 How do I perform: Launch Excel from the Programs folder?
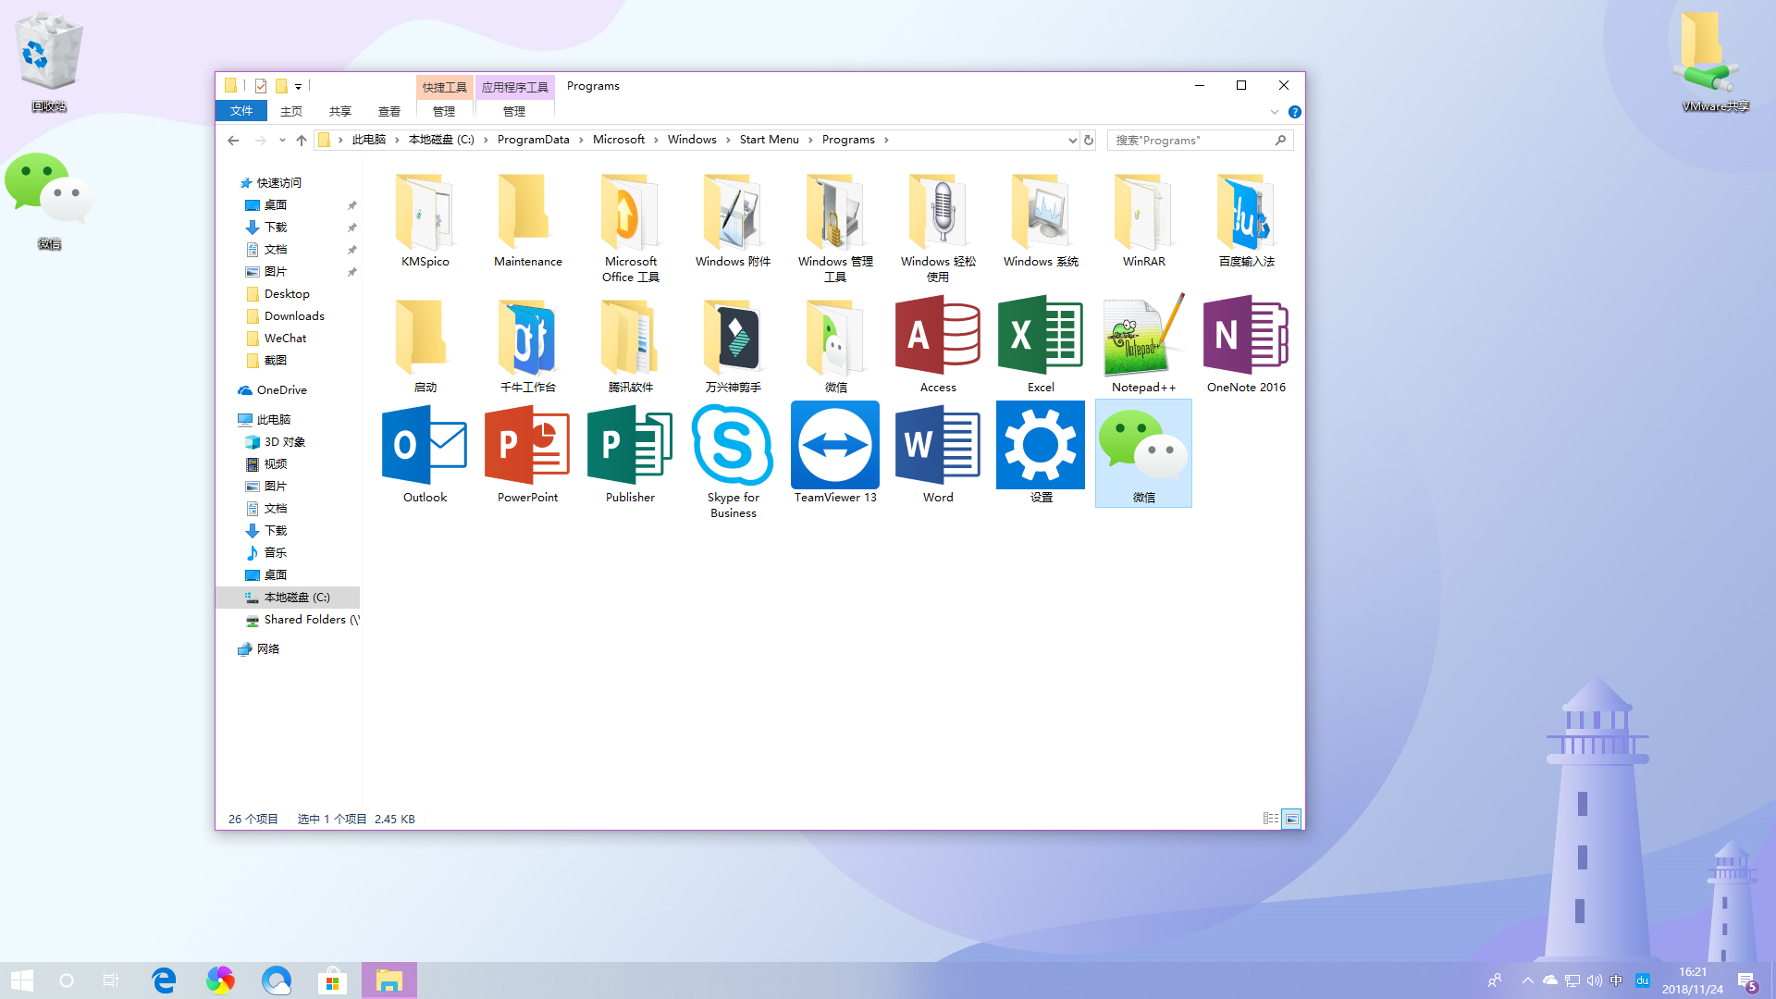(x=1040, y=336)
